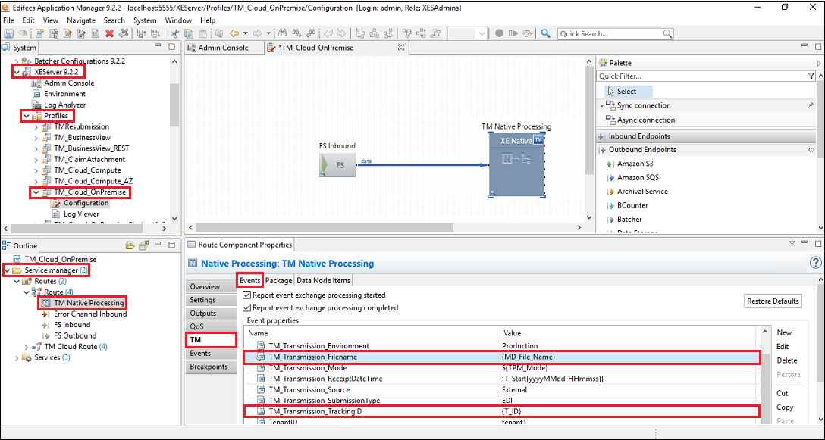The image size is (825, 440).
Task: Switch to the Admin Console tab
Action: 223,48
